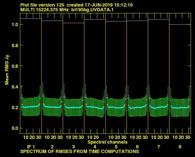
Task: Click the cyan curve in IF 6 panel
Action: 138,107
